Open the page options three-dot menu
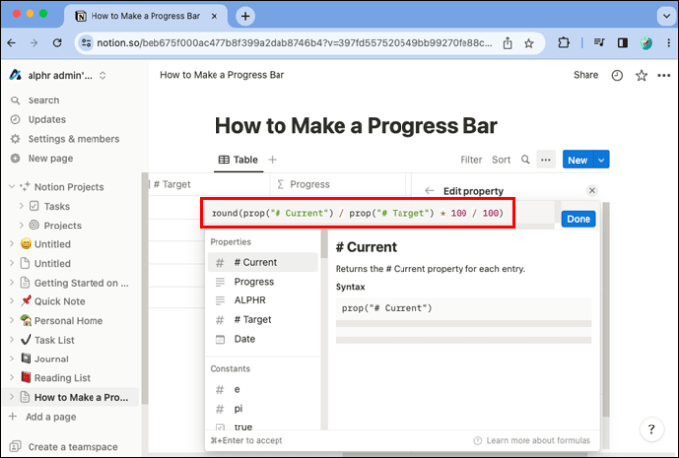 click(664, 76)
